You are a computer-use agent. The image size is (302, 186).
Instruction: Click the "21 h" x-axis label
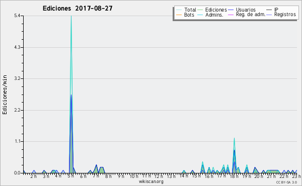pos(271,176)
